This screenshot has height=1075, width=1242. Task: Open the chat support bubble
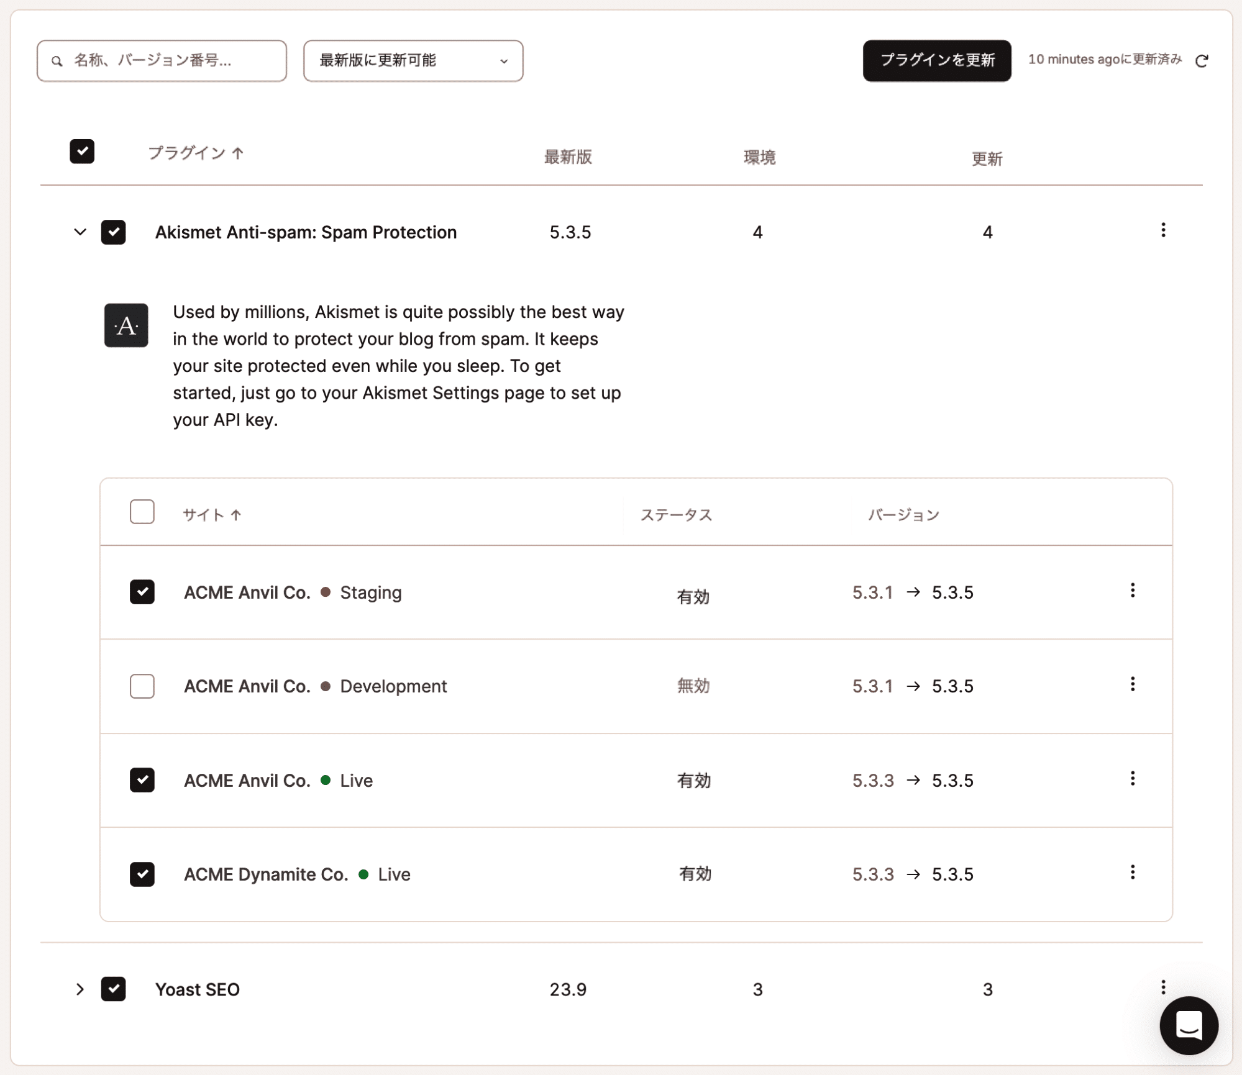click(x=1189, y=1025)
